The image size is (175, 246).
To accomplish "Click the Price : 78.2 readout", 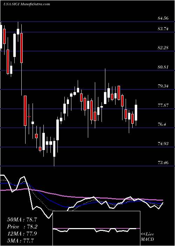I will pos(22,227).
